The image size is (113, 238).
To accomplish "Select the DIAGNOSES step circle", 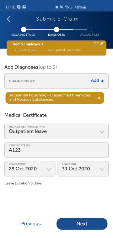I will [56, 29].
